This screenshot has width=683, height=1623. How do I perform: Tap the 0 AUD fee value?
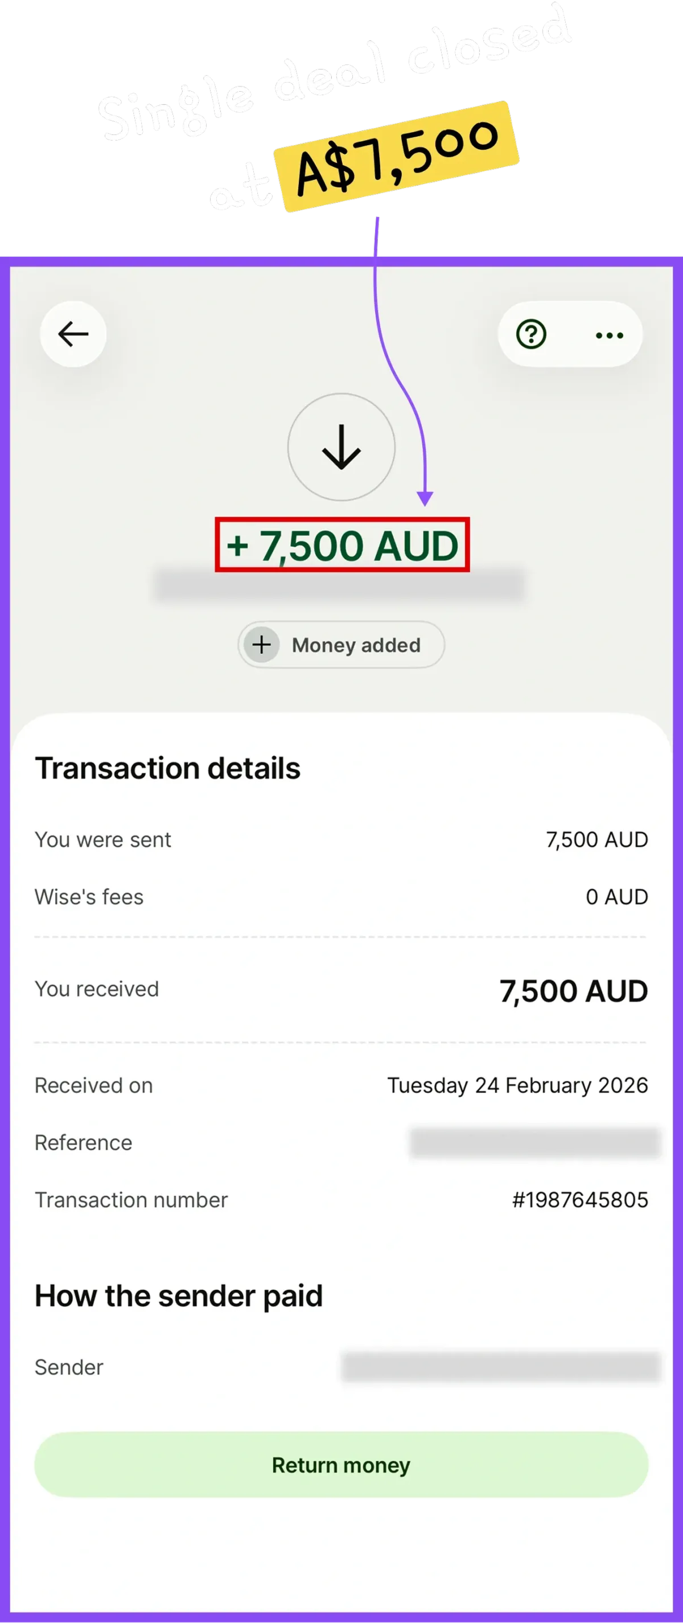click(616, 896)
